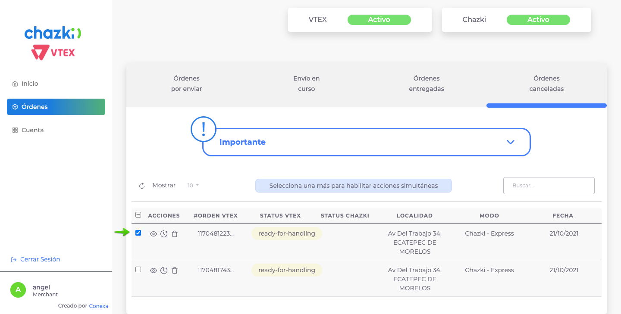Click the address of order 1170481223
The height and width of the screenshot is (314, 621).
tap(415, 242)
